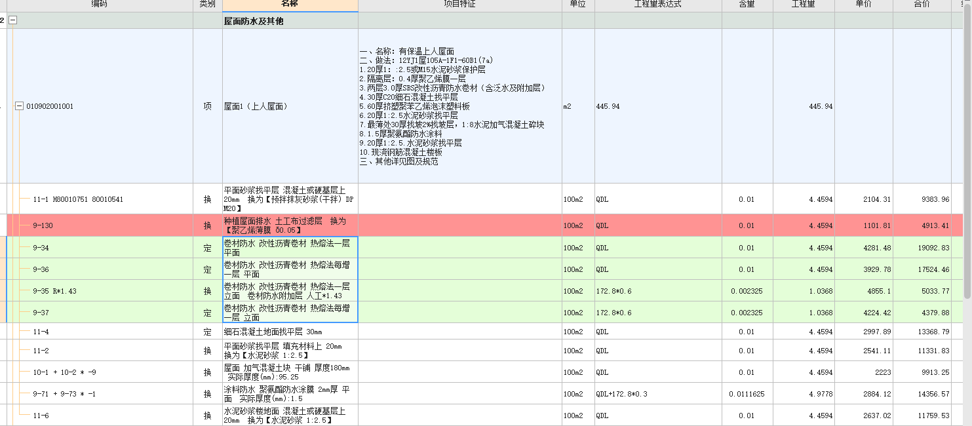972x426 pixels.
Task: Click total price 17524.46
Action: (922, 269)
